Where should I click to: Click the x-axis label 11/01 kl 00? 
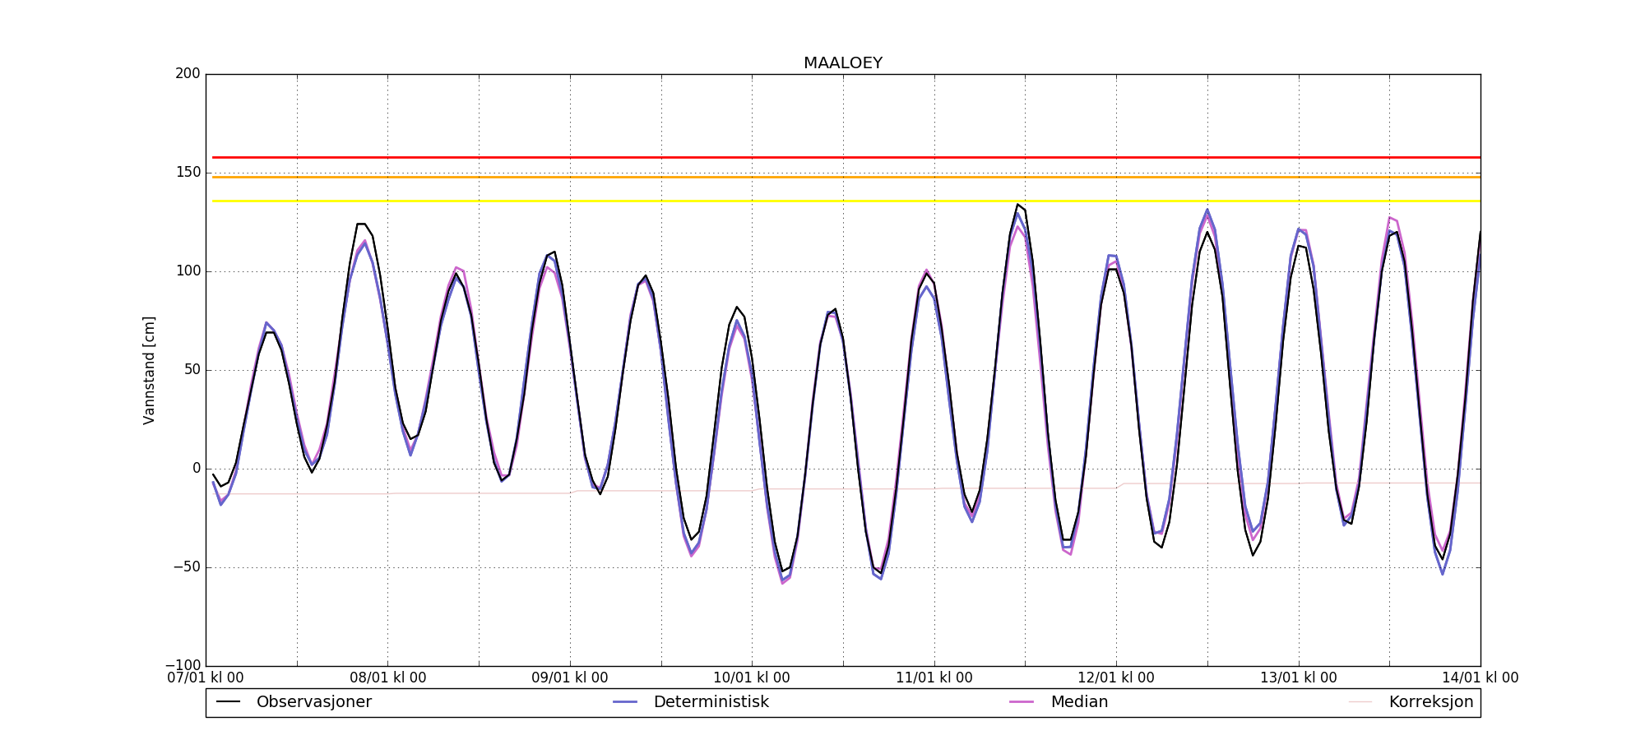934,678
